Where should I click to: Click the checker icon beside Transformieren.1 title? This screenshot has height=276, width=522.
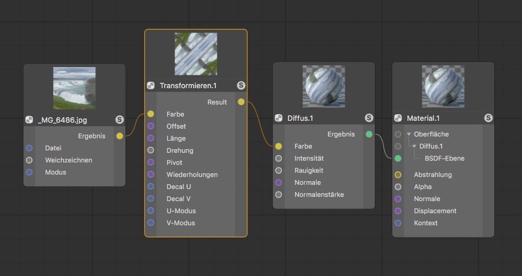151,86
